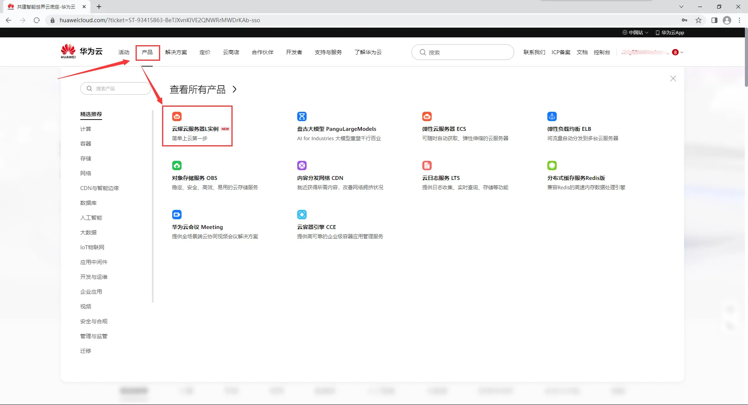Open the 内容分发网络 CDN icon

(302, 166)
